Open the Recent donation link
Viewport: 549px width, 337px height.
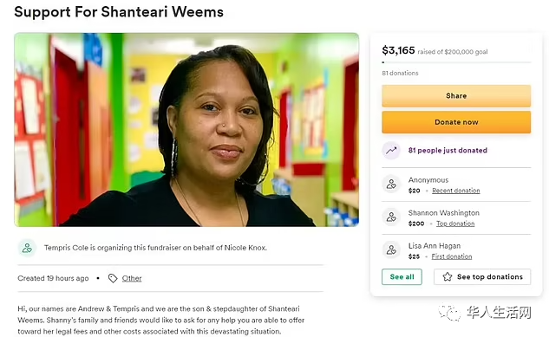coord(456,191)
